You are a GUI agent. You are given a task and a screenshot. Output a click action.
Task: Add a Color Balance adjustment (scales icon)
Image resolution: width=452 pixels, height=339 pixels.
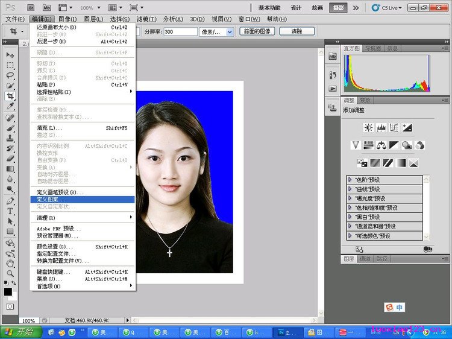[x=381, y=145]
